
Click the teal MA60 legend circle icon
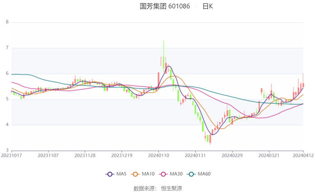coord(191,174)
